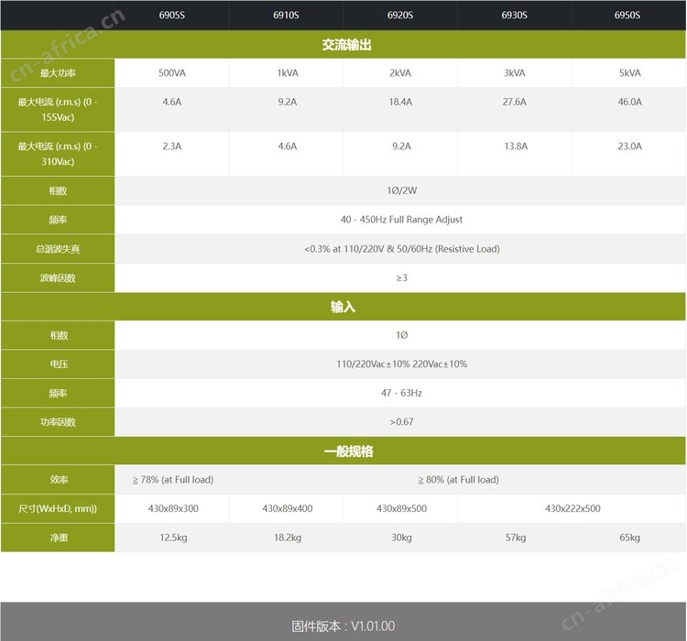Click the 5kVA power cell
This screenshot has height=641, width=687.
click(x=629, y=73)
